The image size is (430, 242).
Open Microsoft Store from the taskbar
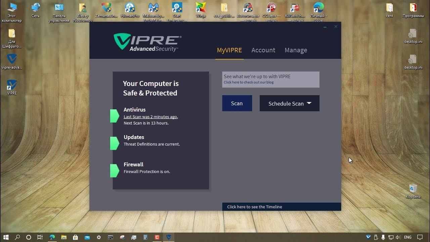pyautogui.click(x=75, y=237)
